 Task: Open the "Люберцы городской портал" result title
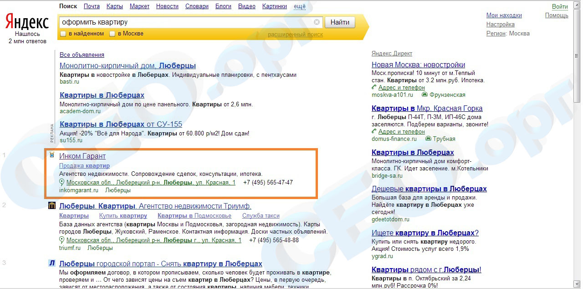[161, 264]
